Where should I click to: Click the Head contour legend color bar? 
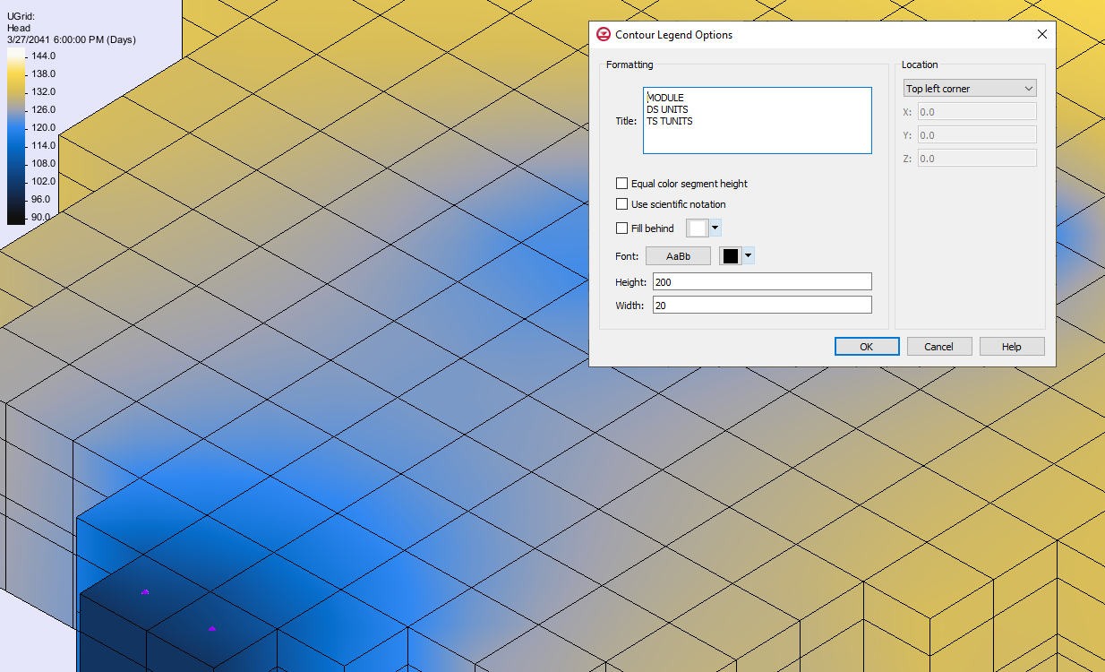pos(17,134)
